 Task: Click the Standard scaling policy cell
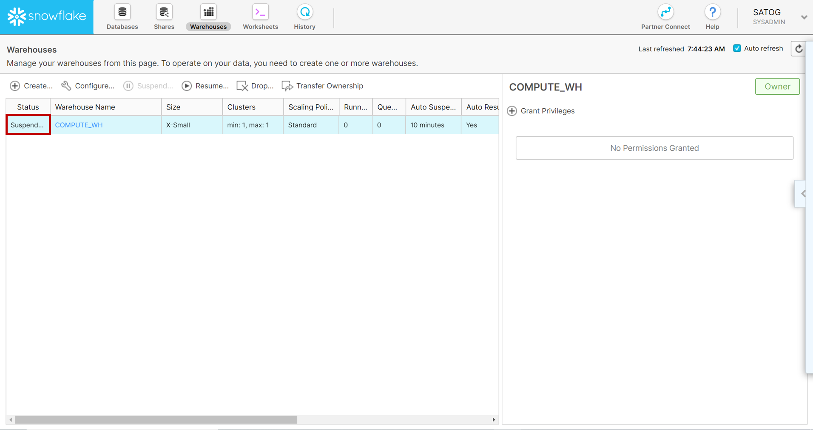(311, 125)
